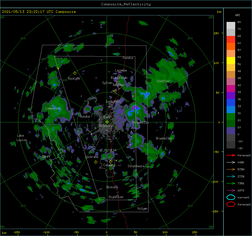Click the red forecast arrow legend icon
Screen dimensions: 252x236
231,155
